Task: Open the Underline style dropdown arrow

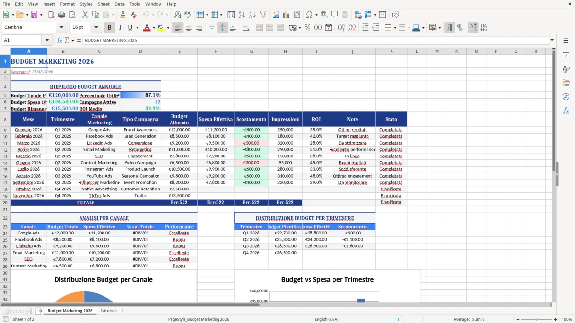Action: click(137, 28)
